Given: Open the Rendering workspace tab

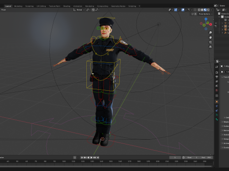Looking at the screenshot, I should 90,6.
